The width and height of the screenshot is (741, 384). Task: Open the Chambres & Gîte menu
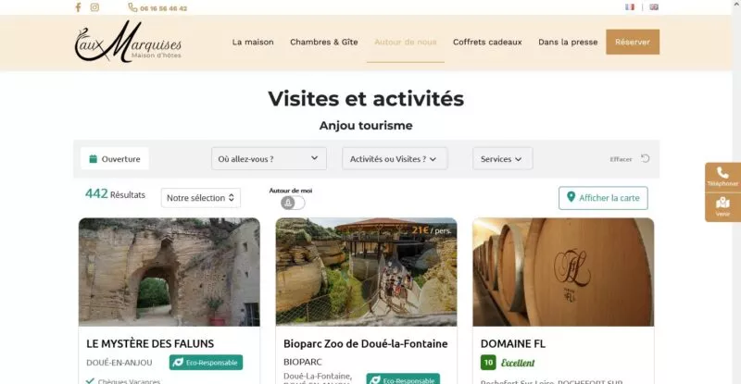coord(323,42)
